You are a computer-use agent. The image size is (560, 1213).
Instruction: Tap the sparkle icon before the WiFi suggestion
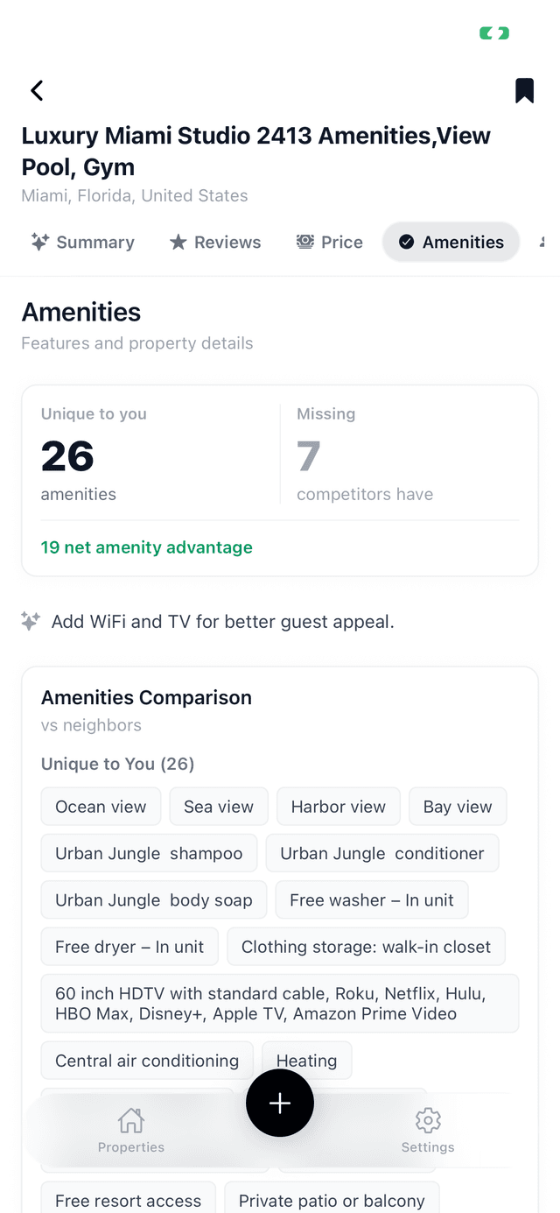coord(30,621)
